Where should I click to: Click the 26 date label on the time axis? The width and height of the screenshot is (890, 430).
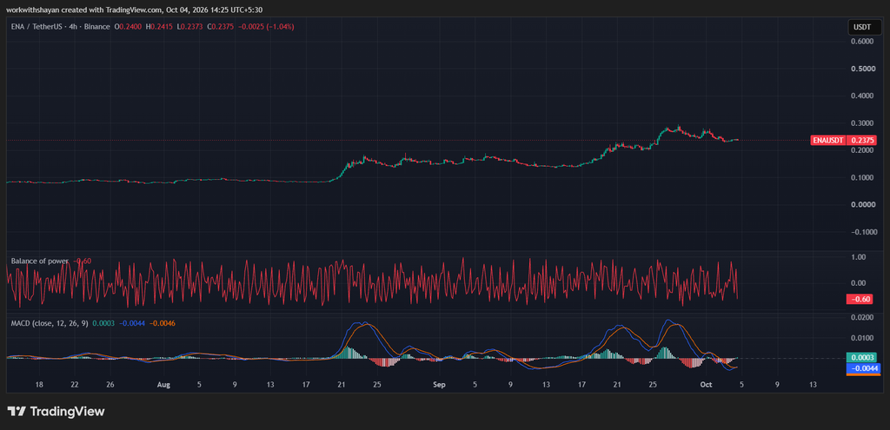(x=110, y=385)
